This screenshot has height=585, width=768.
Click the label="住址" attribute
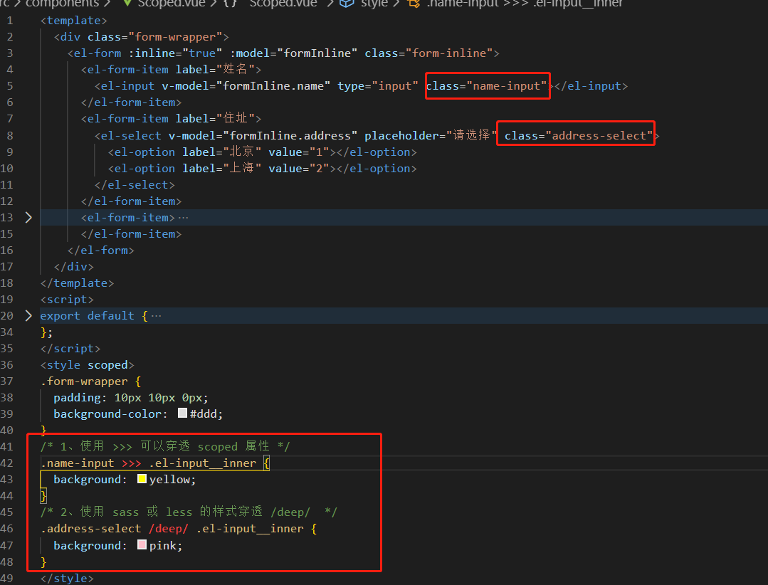[216, 119]
